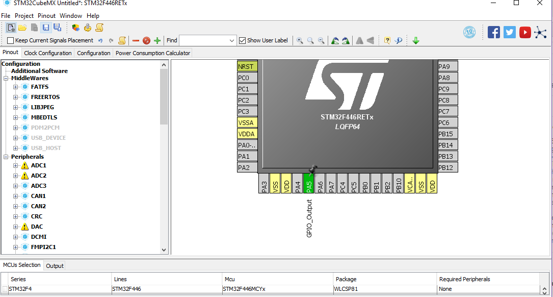Open the YouTube link icon
This screenshot has width=553, height=297.
pyautogui.click(x=525, y=32)
